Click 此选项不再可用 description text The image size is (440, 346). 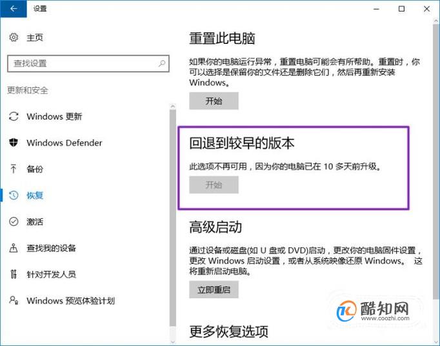click(x=285, y=167)
